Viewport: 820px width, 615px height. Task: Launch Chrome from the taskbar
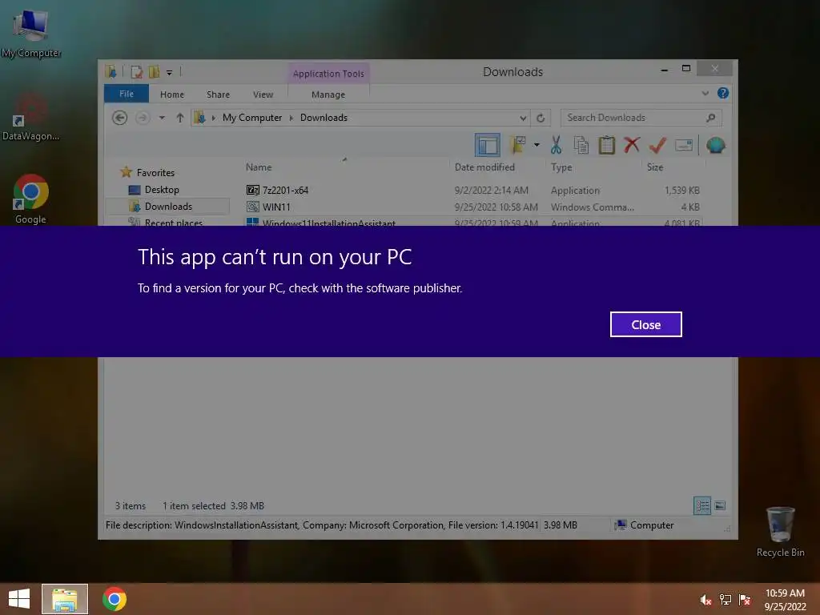[115, 599]
